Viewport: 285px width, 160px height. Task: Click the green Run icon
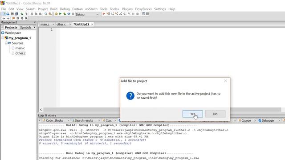61,14
